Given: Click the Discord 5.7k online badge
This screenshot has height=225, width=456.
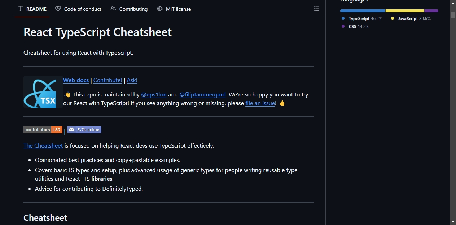Looking at the screenshot, I should pyautogui.click(x=84, y=130).
